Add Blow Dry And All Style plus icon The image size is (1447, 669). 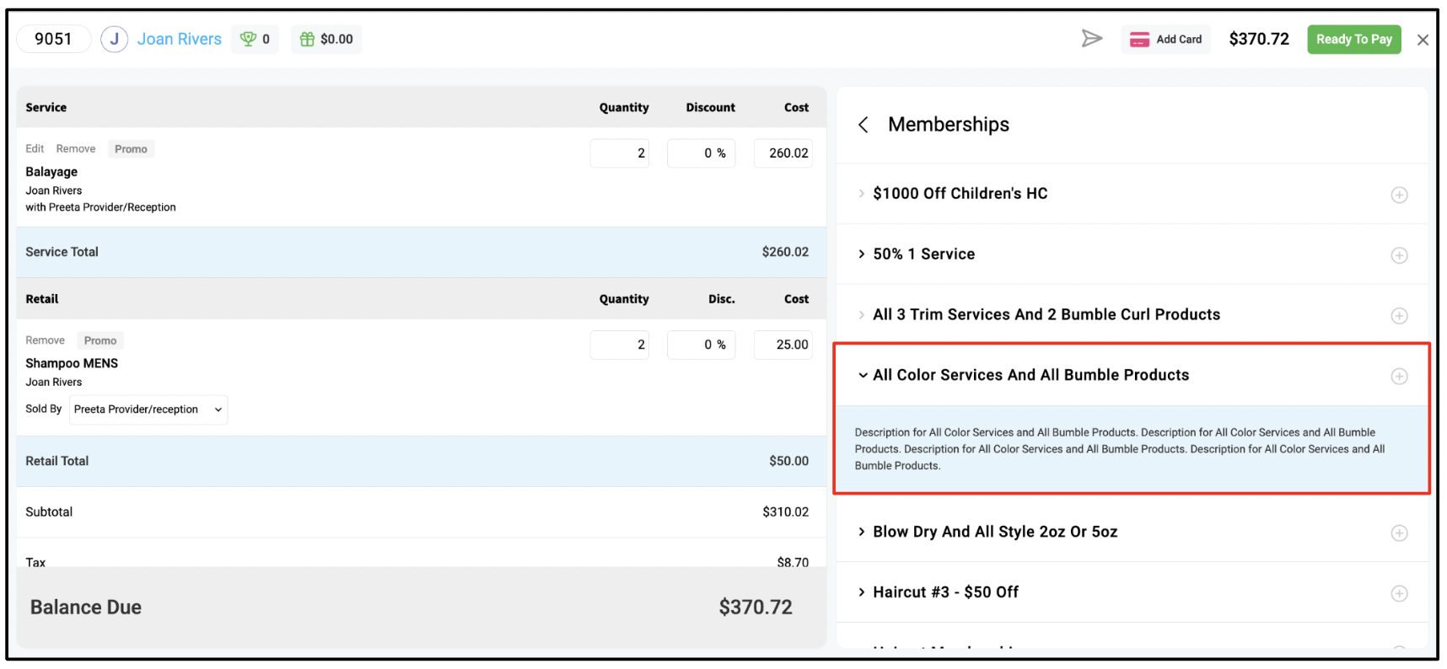[1399, 533]
